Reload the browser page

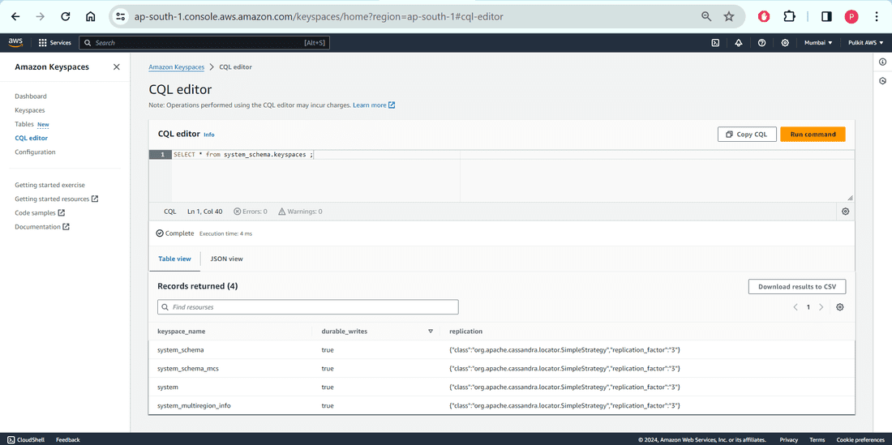[66, 16]
